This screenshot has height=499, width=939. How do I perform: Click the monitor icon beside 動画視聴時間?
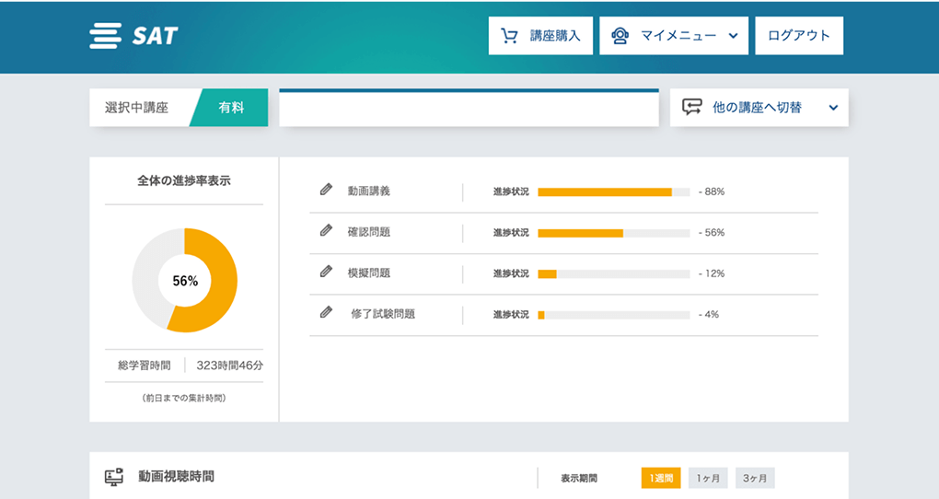pos(114,477)
